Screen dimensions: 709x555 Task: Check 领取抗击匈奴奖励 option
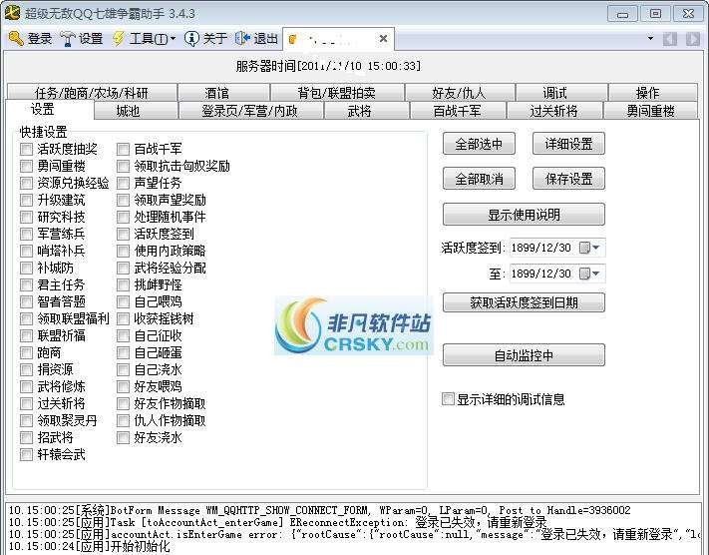point(123,166)
